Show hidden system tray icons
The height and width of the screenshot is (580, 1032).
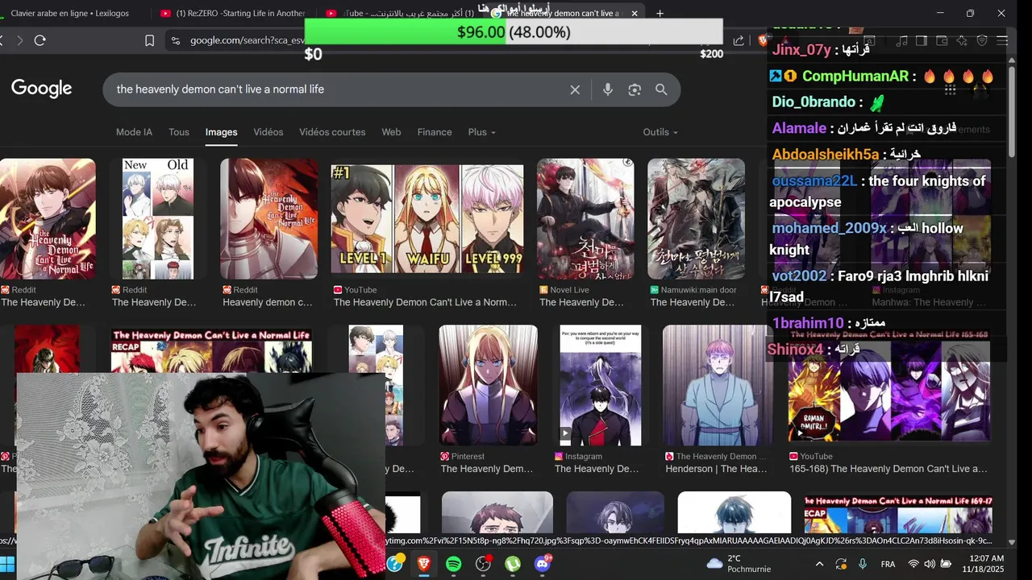(x=819, y=564)
